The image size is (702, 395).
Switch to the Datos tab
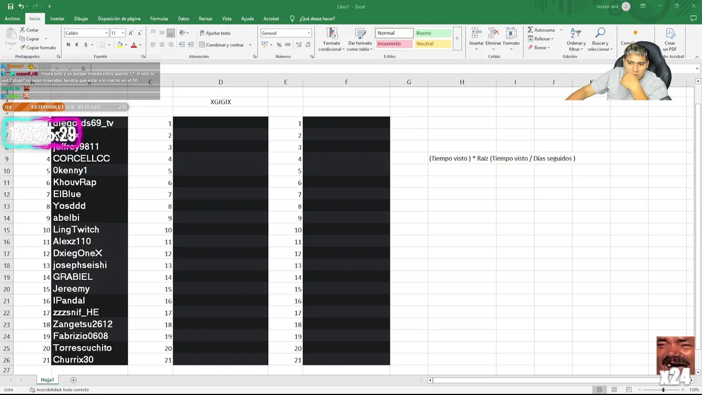coord(183,19)
